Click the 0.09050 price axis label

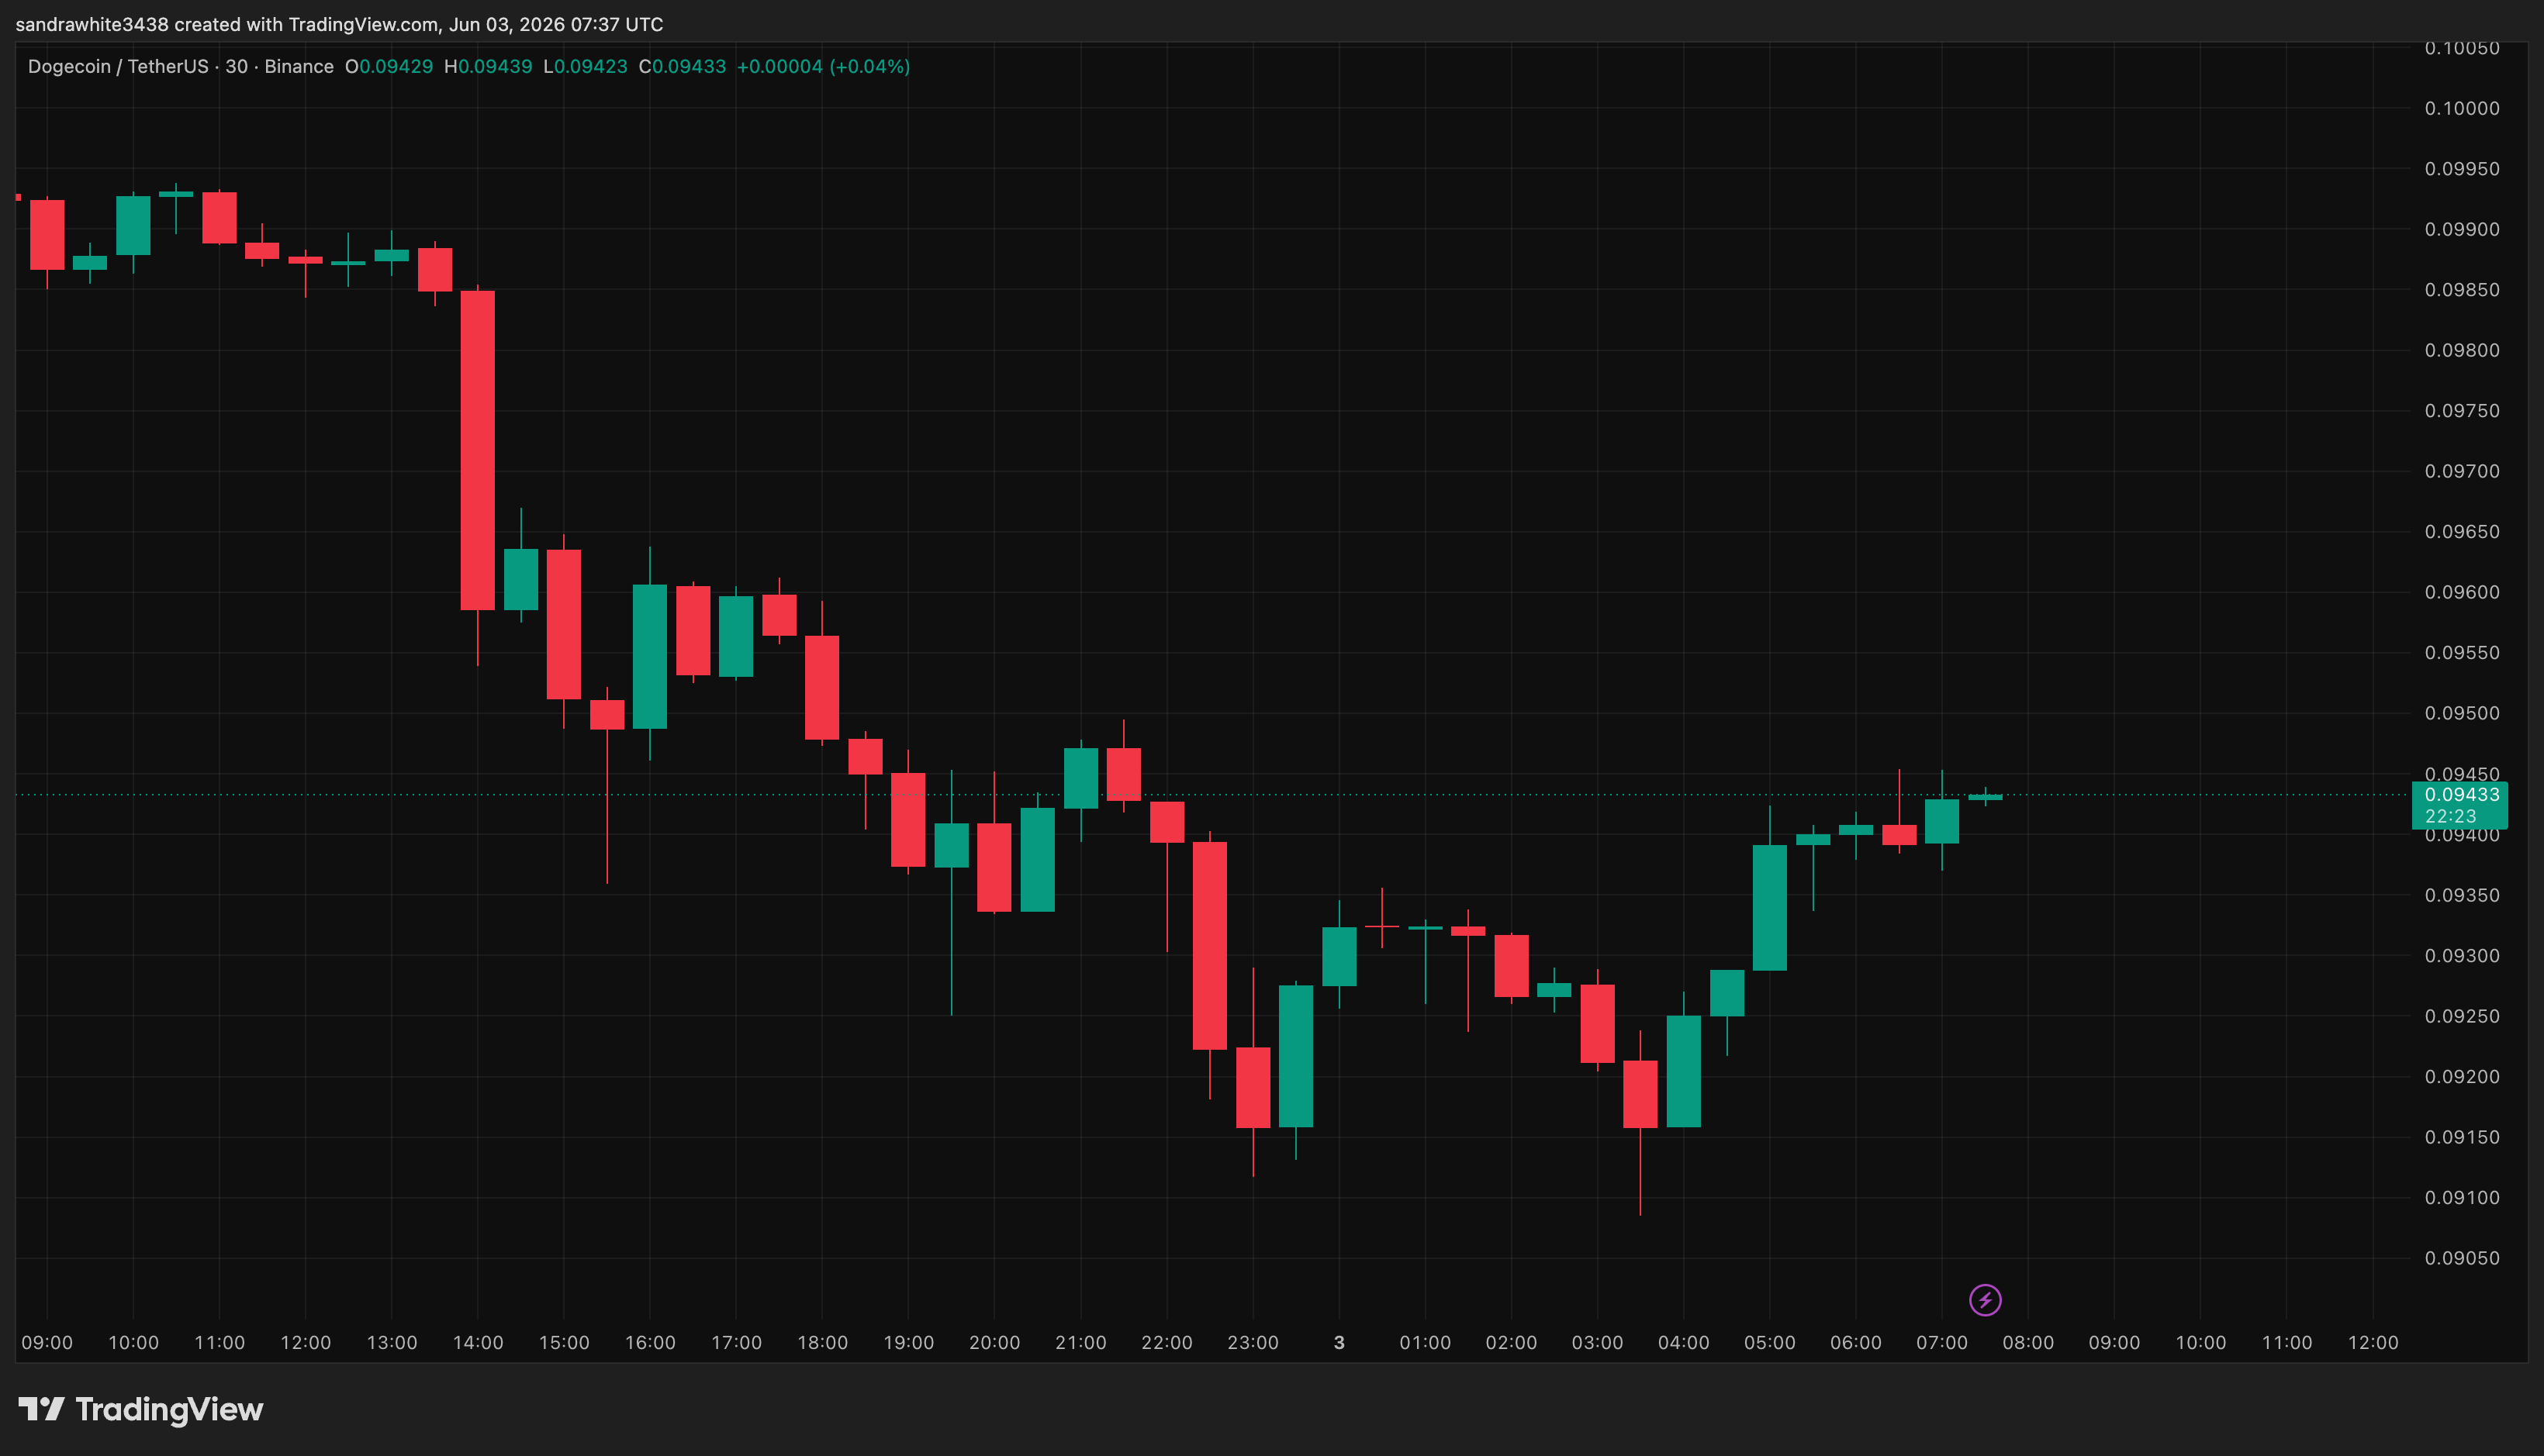point(2461,1258)
